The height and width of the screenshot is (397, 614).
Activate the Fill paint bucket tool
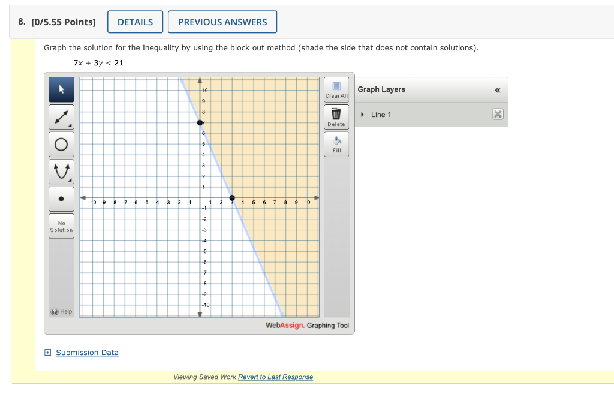[336, 142]
